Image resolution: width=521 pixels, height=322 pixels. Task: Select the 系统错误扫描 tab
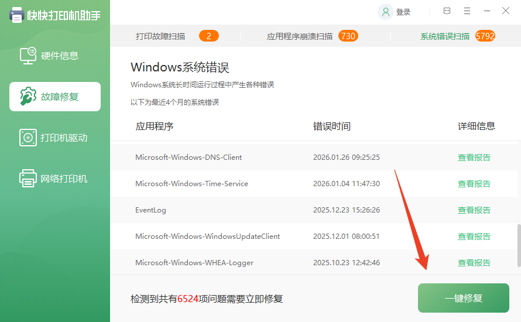click(x=445, y=36)
